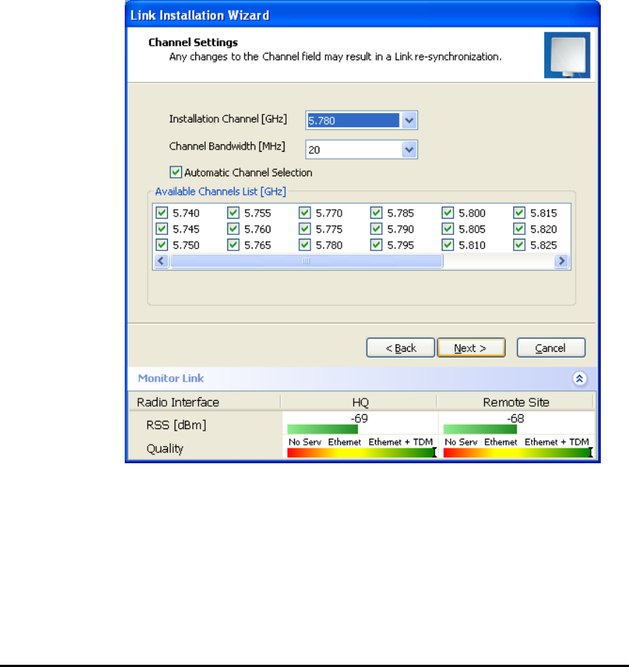This screenshot has width=629, height=667.
Task: Clear the 5.820 channel checkbox
Action: [x=519, y=229]
